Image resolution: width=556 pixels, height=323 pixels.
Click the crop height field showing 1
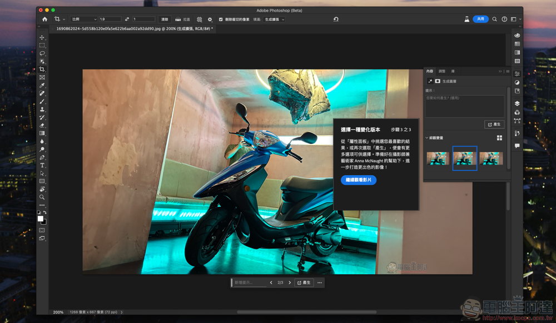(x=143, y=19)
